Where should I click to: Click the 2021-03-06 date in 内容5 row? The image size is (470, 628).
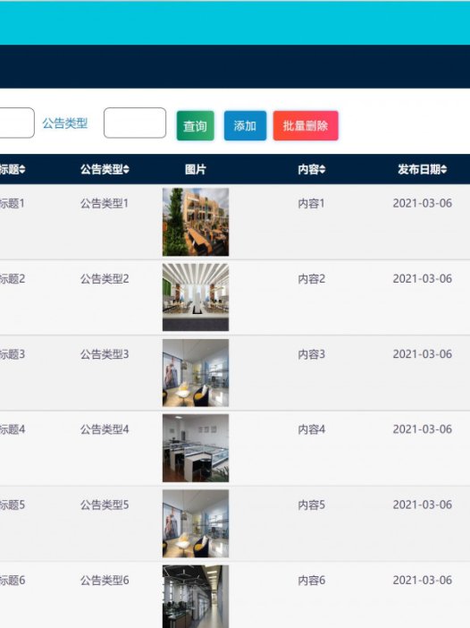coord(423,505)
